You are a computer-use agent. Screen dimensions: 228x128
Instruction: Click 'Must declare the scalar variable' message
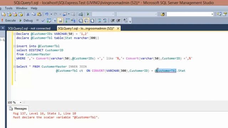pyautogui.click(x=56, y=117)
